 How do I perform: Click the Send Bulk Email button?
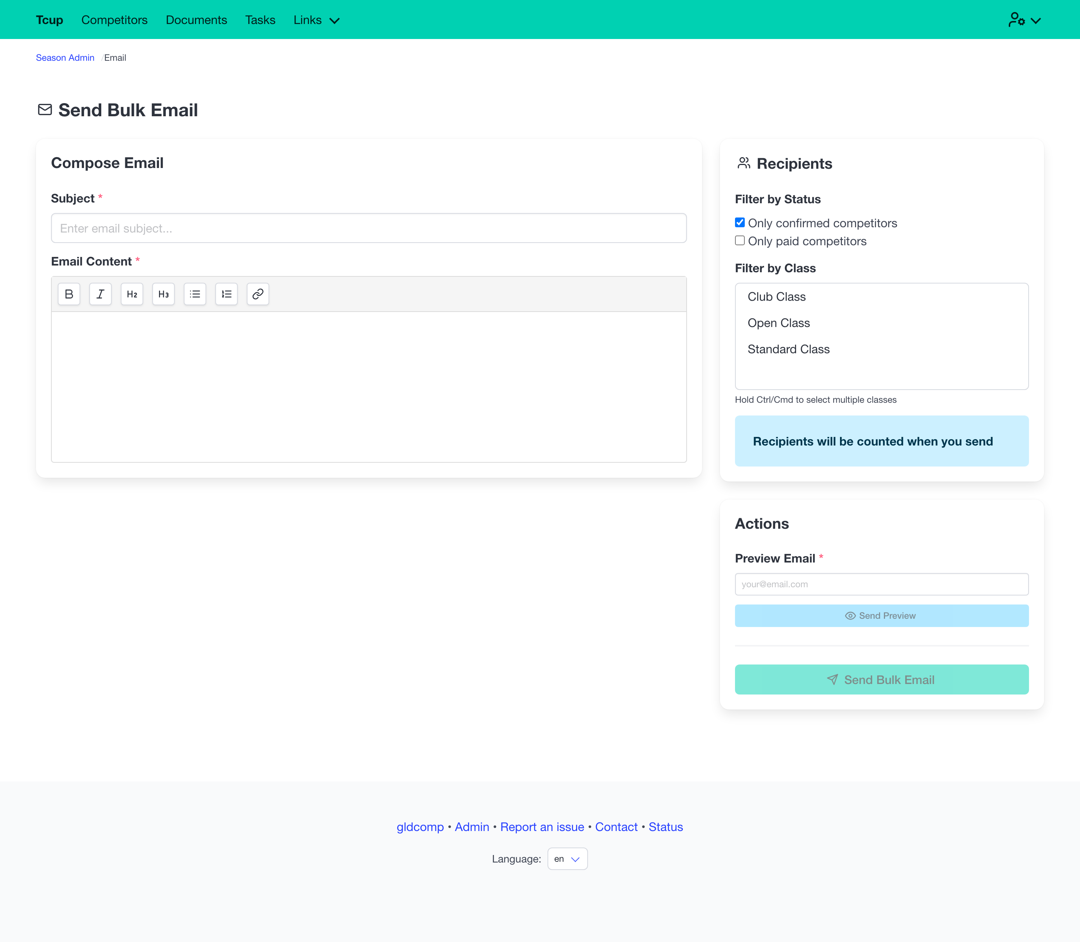coord(881,680)
